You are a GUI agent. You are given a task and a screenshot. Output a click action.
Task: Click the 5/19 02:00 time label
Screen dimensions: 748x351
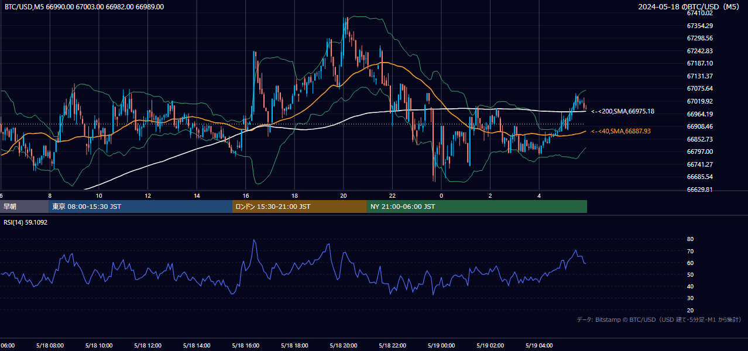tap(490, 345)
